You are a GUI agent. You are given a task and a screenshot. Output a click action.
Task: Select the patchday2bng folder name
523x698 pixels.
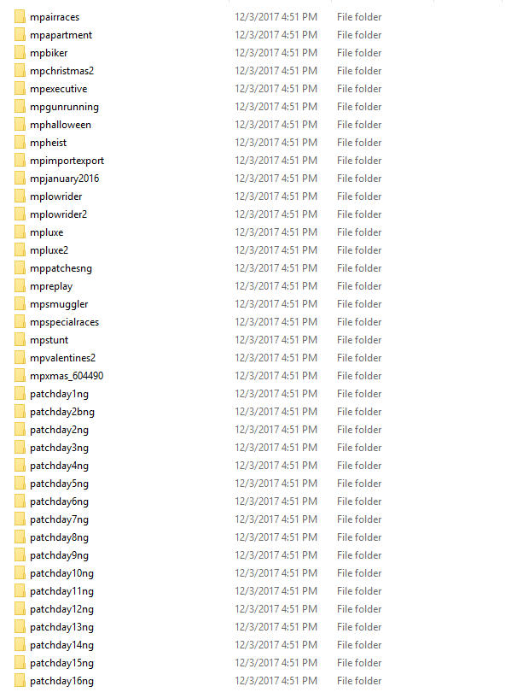click(62, 412)
